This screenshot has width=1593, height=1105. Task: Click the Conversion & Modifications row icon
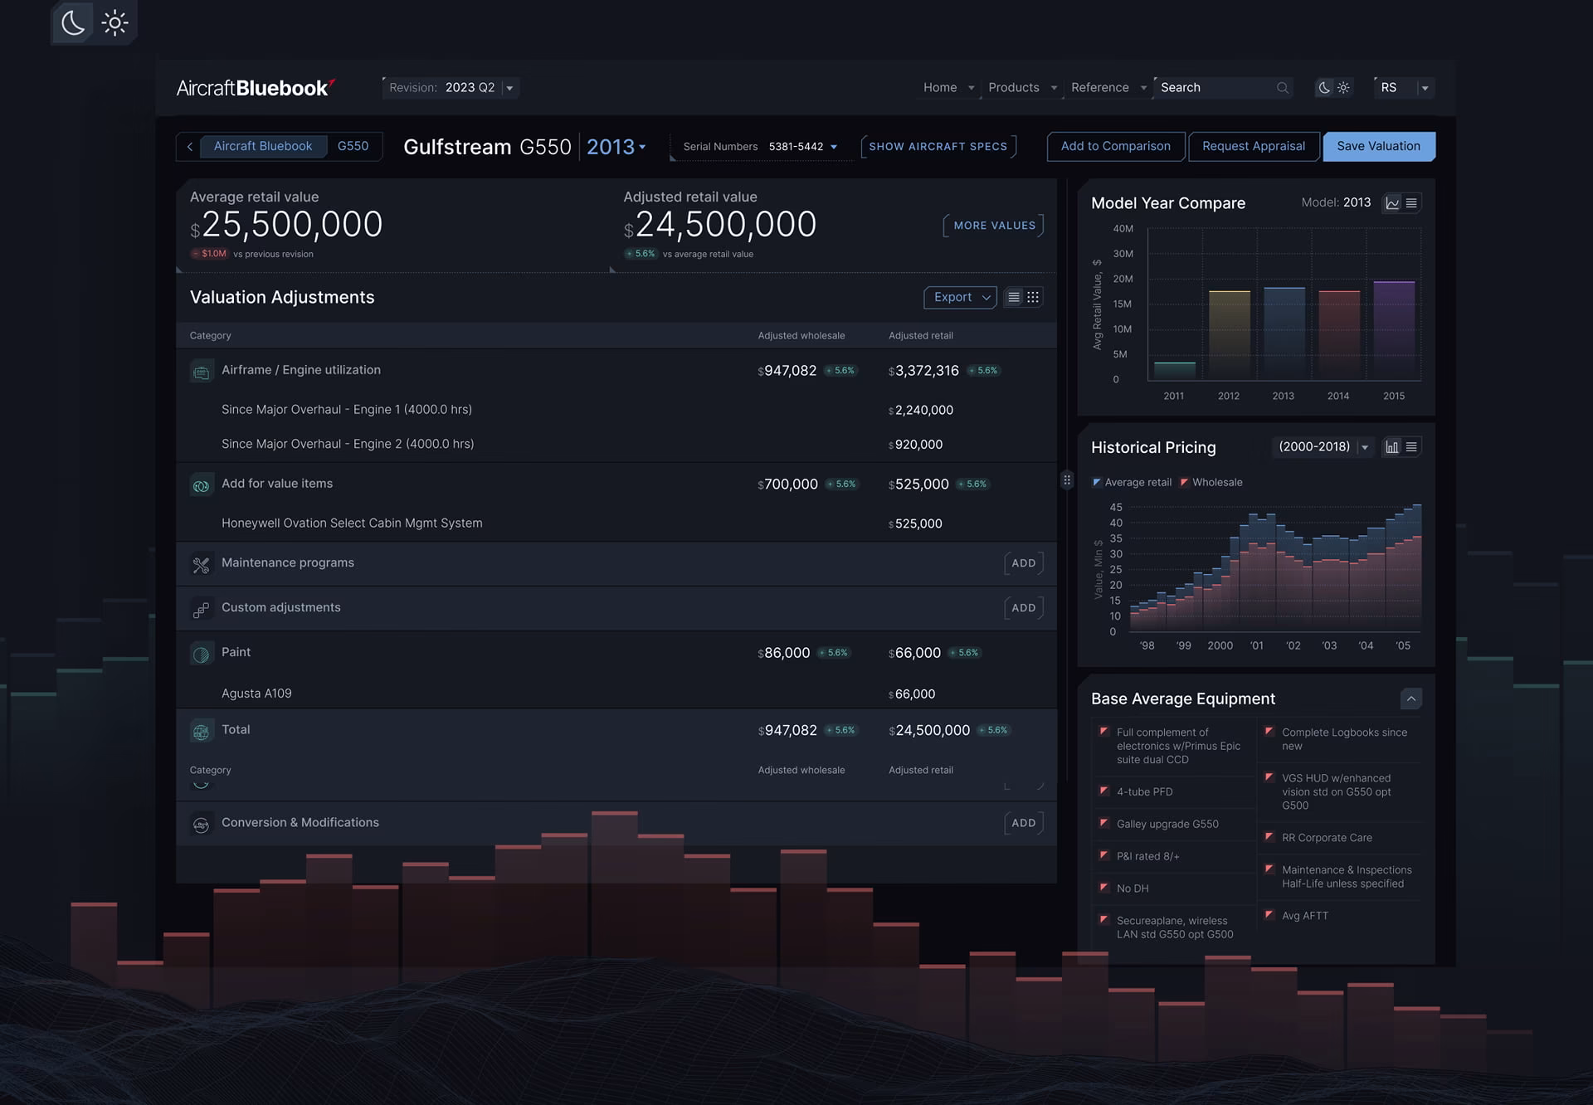click(201, 825)
